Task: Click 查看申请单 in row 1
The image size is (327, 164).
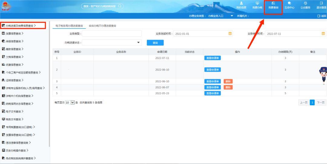Action: click(x=213, y=58)
